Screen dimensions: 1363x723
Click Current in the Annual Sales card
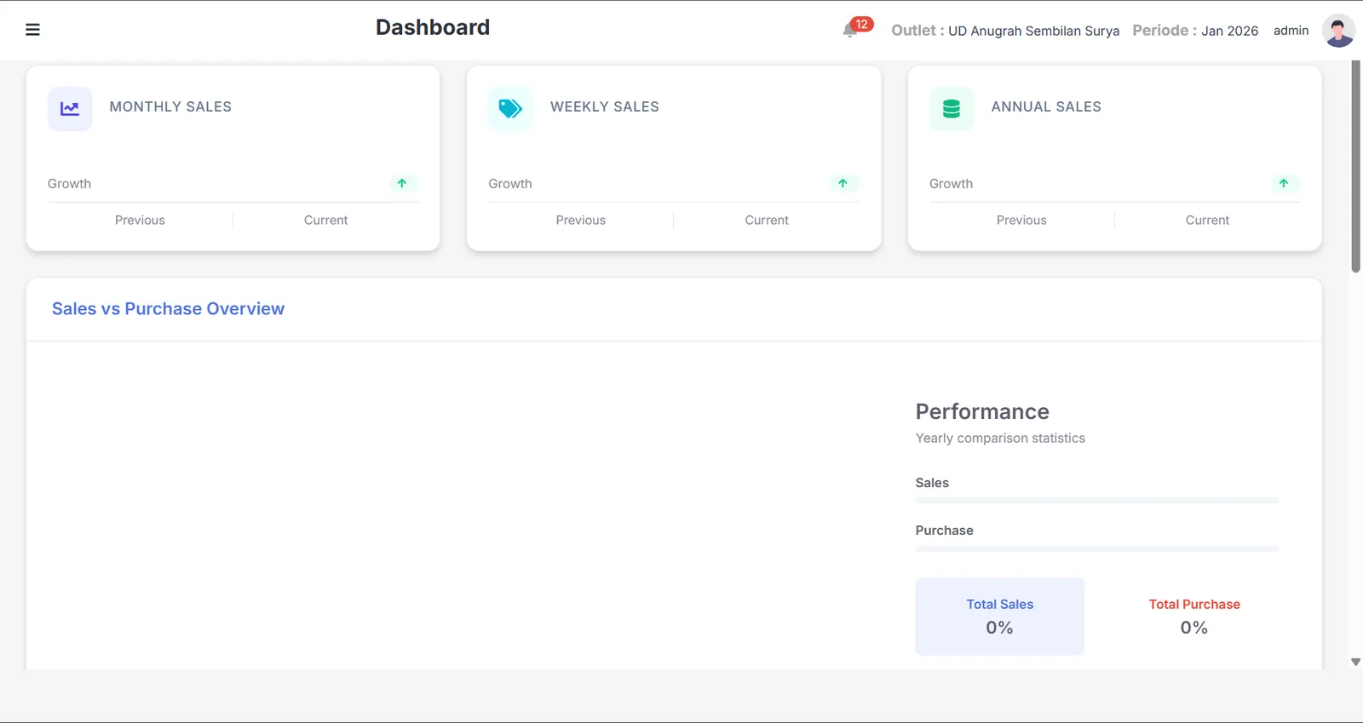click(x=1207, y=220)
